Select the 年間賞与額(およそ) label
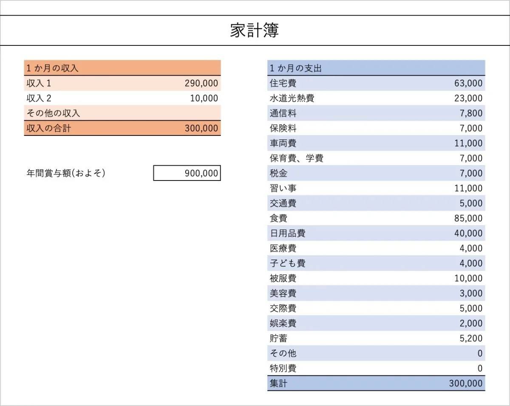Screen dimensions: 510x406 pyautogui.click(x=66, y=173)
